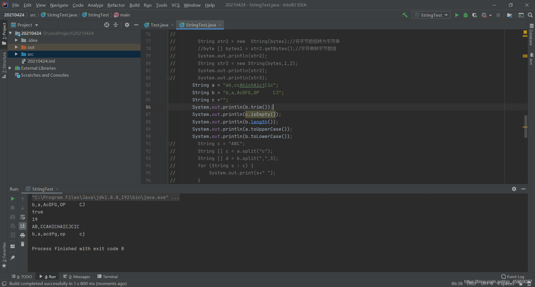Viewport: 535px width, 287px height.
Task: Run StringTest with green play button
Action: pos(457,15)
